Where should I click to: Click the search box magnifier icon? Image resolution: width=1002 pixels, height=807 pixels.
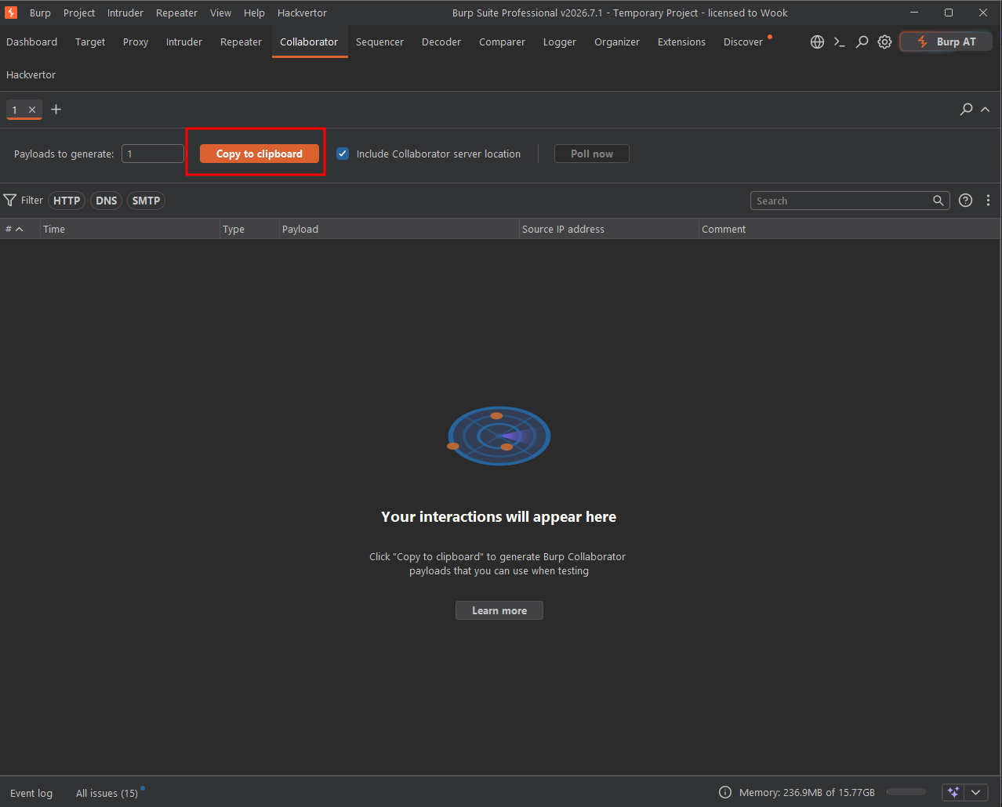[938, 201]
